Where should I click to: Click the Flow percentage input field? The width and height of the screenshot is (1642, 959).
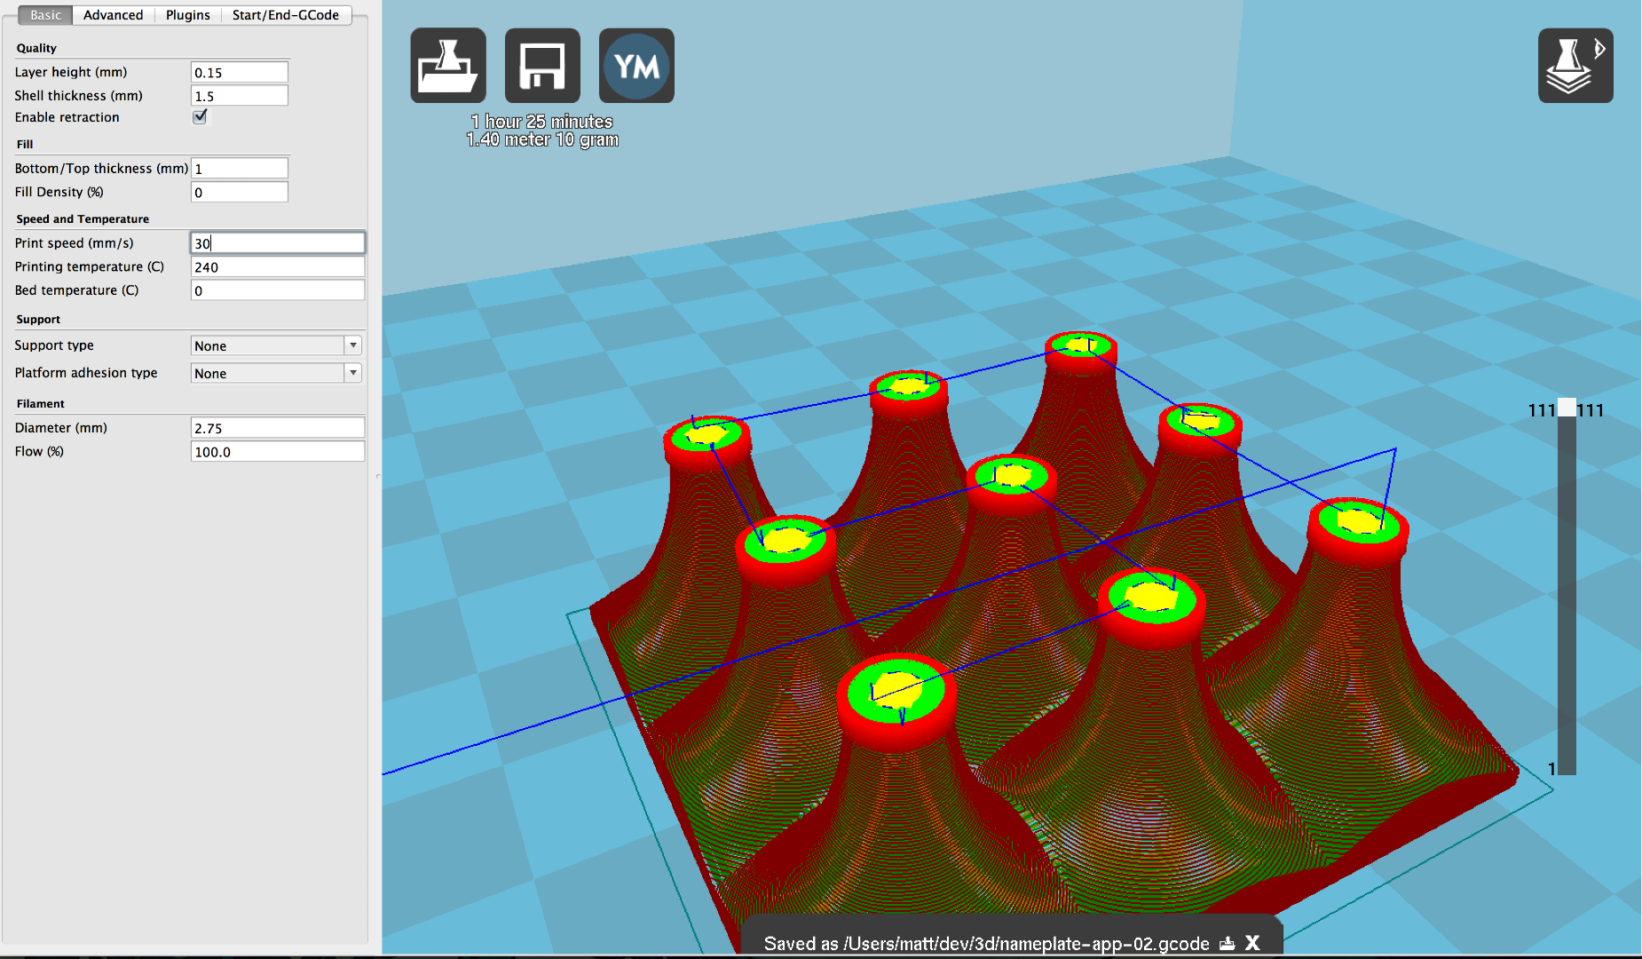pyautogui.click(x=278, y=451)
